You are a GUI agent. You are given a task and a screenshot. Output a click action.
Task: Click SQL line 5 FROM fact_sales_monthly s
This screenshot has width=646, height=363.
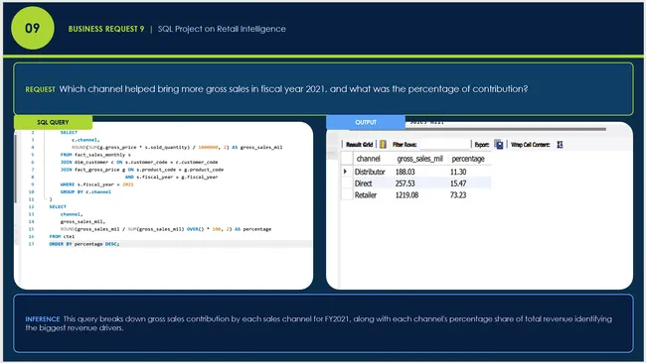(95, 155)
